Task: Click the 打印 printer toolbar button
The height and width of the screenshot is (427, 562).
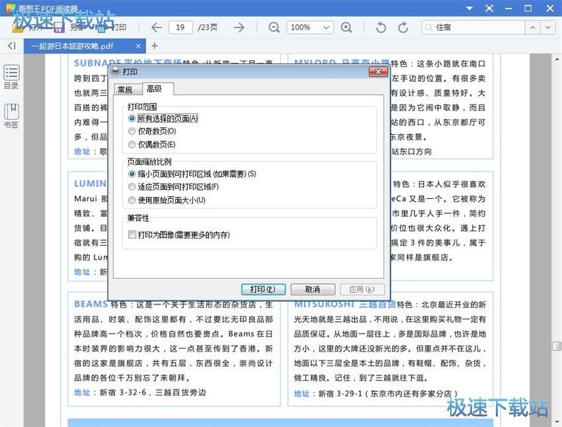Action: point(112,27)
